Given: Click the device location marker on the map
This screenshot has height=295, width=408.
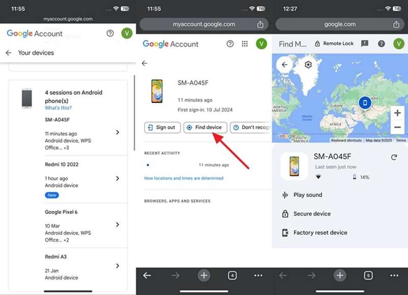Looking at the screenshot, I should tap(364, 103).
